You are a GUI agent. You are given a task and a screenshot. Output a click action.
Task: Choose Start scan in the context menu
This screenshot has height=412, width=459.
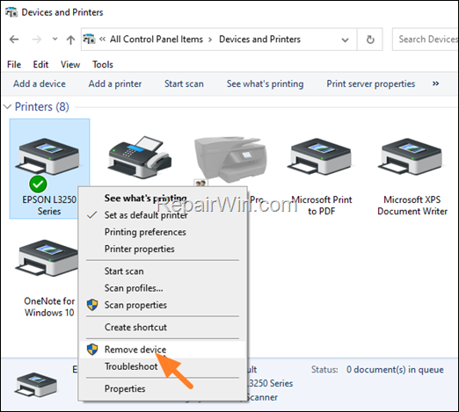[163, 271]
